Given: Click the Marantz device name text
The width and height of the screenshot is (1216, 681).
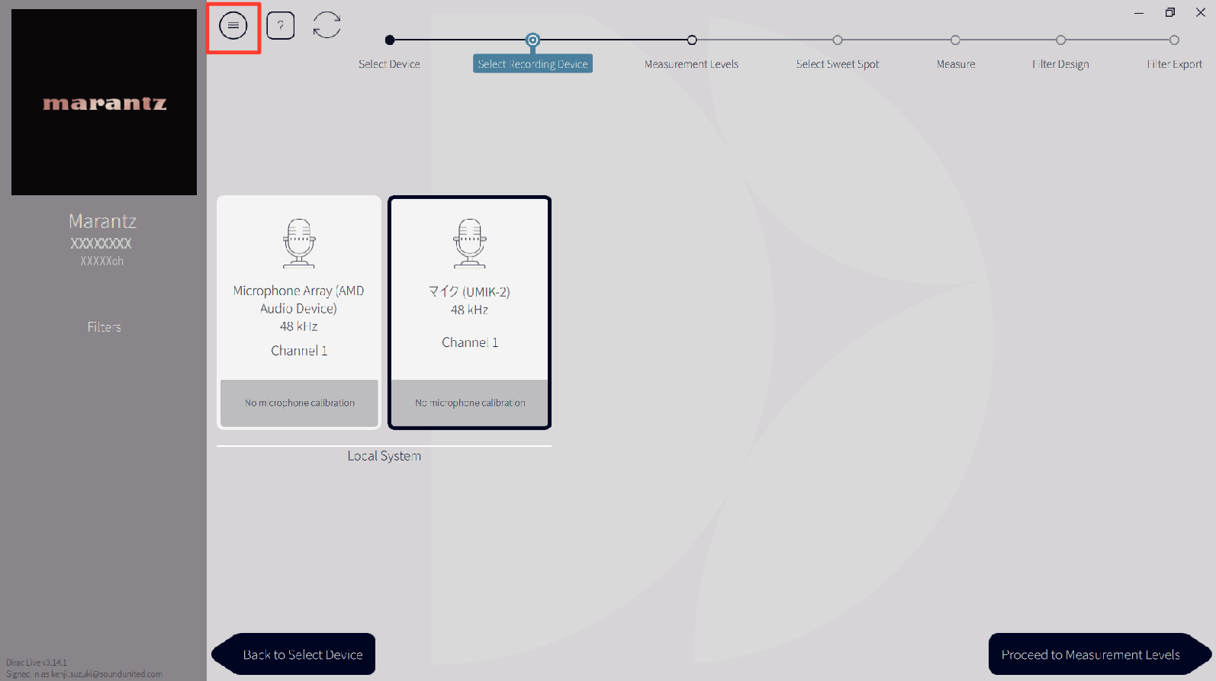Looking at the screenshot, I should [102, 221].
